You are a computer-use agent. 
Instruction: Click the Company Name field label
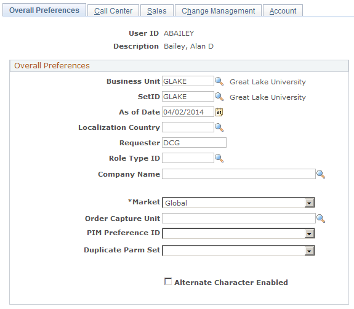[129, 174]
